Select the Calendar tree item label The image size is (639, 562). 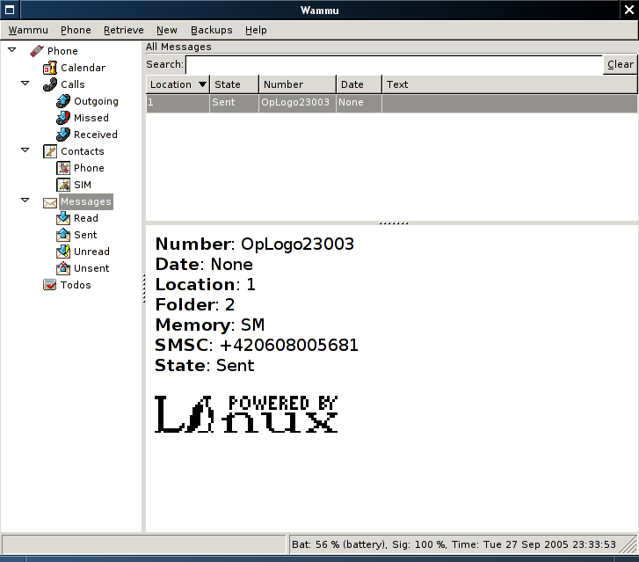point(84,68)
